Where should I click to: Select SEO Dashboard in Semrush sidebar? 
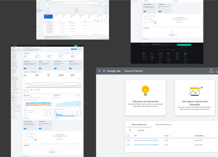pos(16,51)
